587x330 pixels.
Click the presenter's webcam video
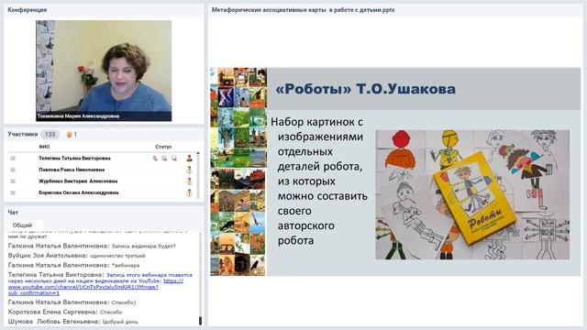(104, 71)
